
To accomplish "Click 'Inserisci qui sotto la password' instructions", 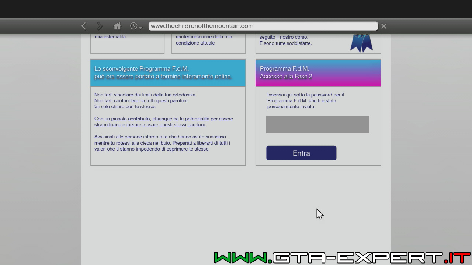I will [x=306, y=100].
